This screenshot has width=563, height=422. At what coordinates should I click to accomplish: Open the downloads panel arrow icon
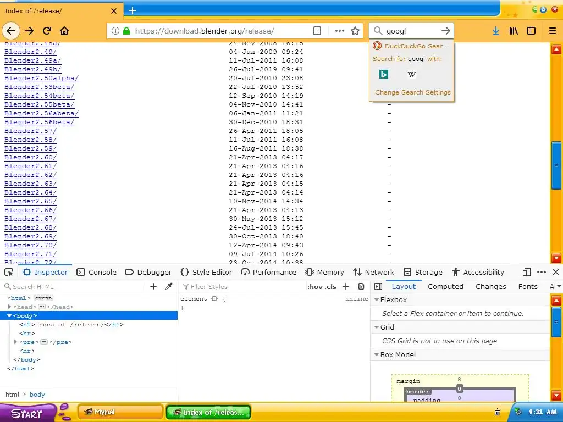coord(496,31)
